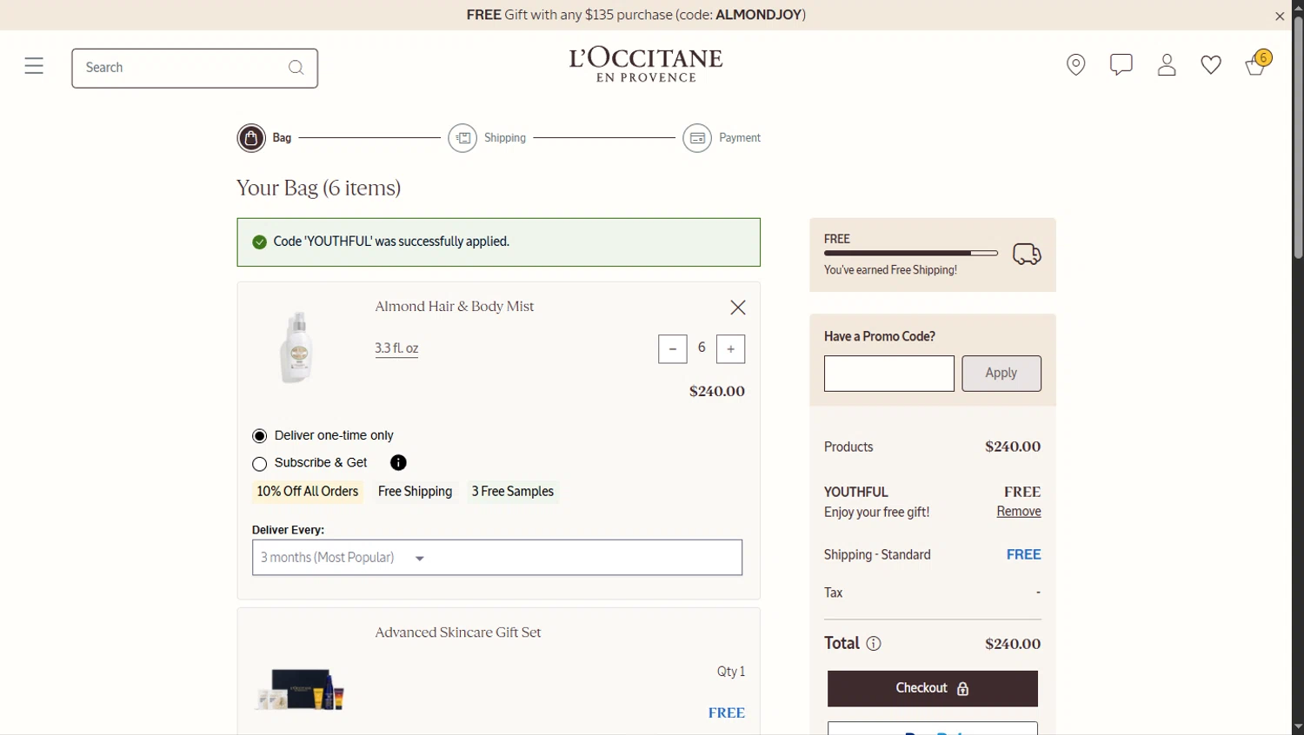Close the free gift promo banner
Viewport: 1304px width, 735px height.
(x=1280, y=17)
